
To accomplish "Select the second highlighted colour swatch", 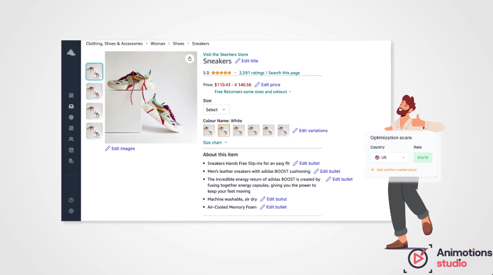I will [x=224, y=130].
